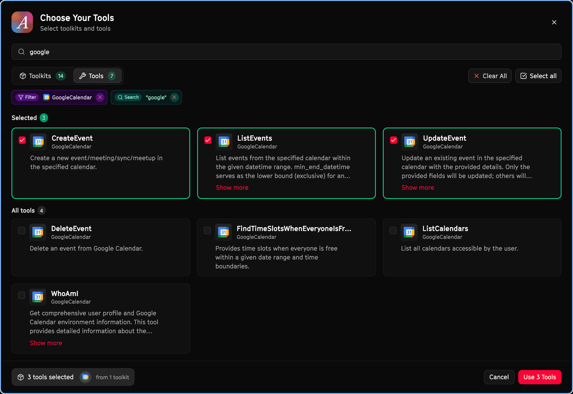
Task: Clear the "google" search chip
Action: click(174, 97)
